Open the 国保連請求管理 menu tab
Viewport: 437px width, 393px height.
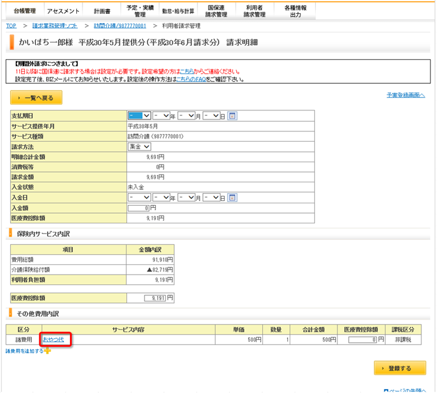[x=217, y=11]
